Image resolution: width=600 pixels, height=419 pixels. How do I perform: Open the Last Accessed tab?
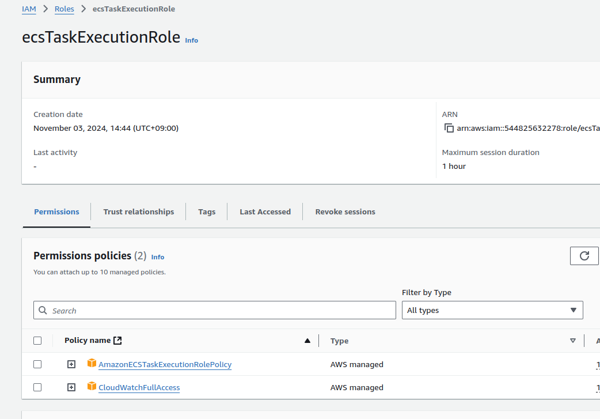pyautogui.click(x=265, y=212)
